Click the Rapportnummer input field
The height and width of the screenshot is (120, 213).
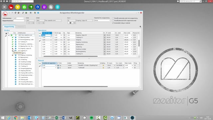(x=19, y=21)
